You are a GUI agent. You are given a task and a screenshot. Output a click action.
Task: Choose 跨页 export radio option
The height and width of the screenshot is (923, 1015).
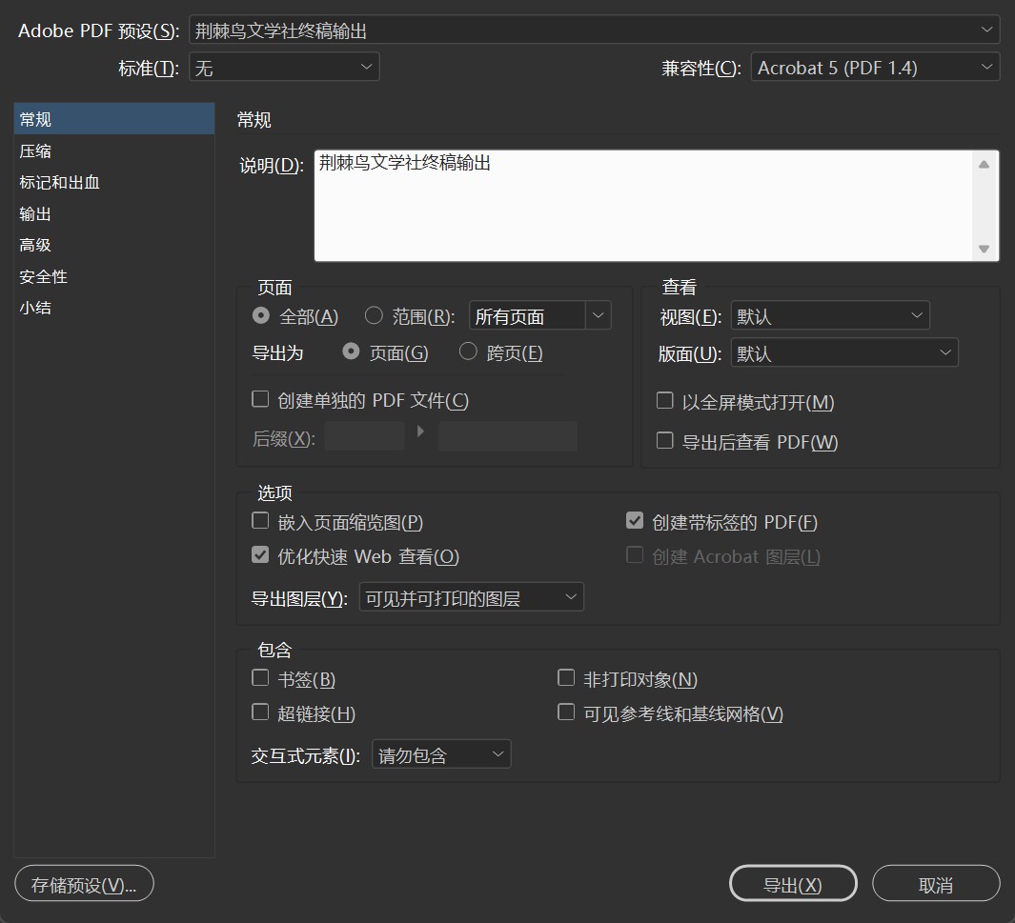click(x=468, y=352)
